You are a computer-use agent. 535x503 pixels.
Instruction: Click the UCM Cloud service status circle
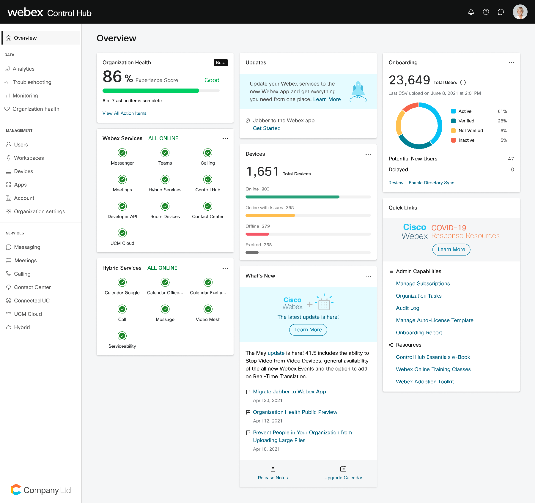pyautogui.click(x=122, y=233)
